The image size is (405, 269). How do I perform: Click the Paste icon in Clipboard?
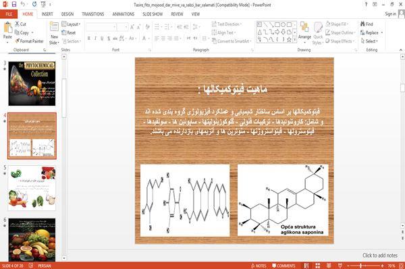coord(7,28)
